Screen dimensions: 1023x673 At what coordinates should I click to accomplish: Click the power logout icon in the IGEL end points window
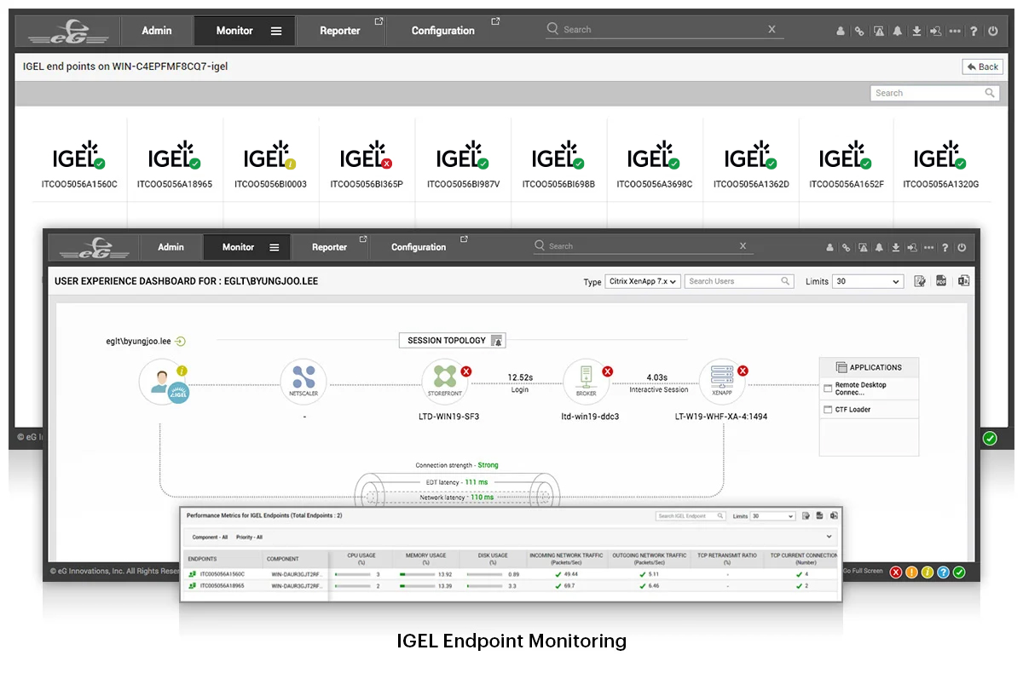coord(992,31)
